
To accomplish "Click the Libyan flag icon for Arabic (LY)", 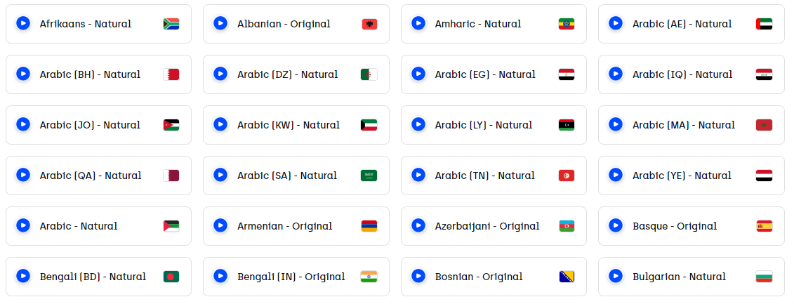I will (566, 125).
